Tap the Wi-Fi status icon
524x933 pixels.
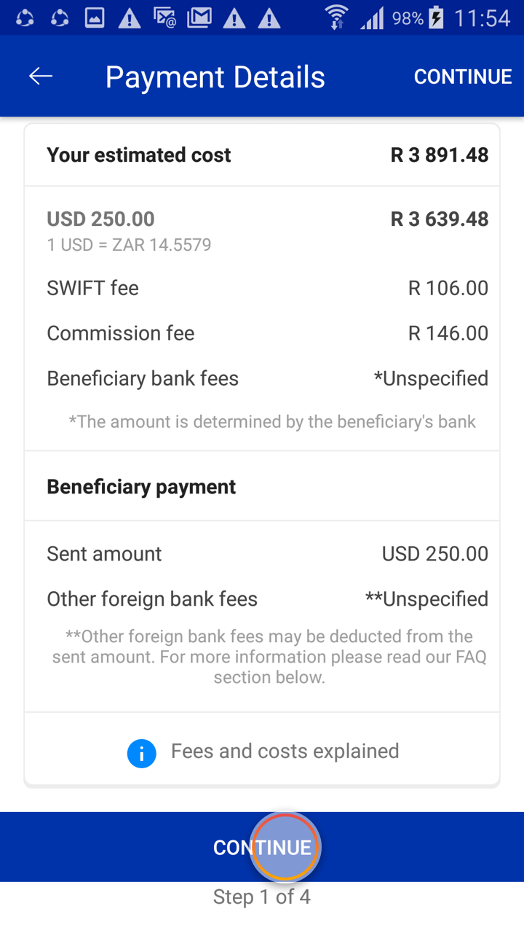click(336, 17)
